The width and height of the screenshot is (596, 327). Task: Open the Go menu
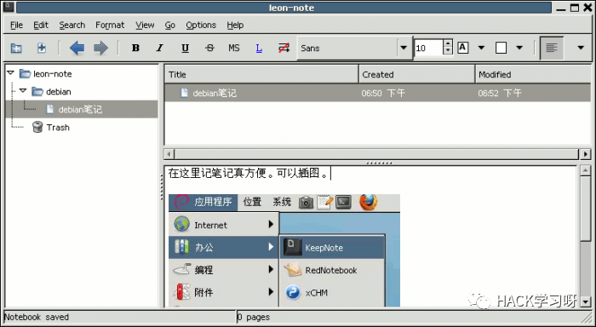pos(170,25)
